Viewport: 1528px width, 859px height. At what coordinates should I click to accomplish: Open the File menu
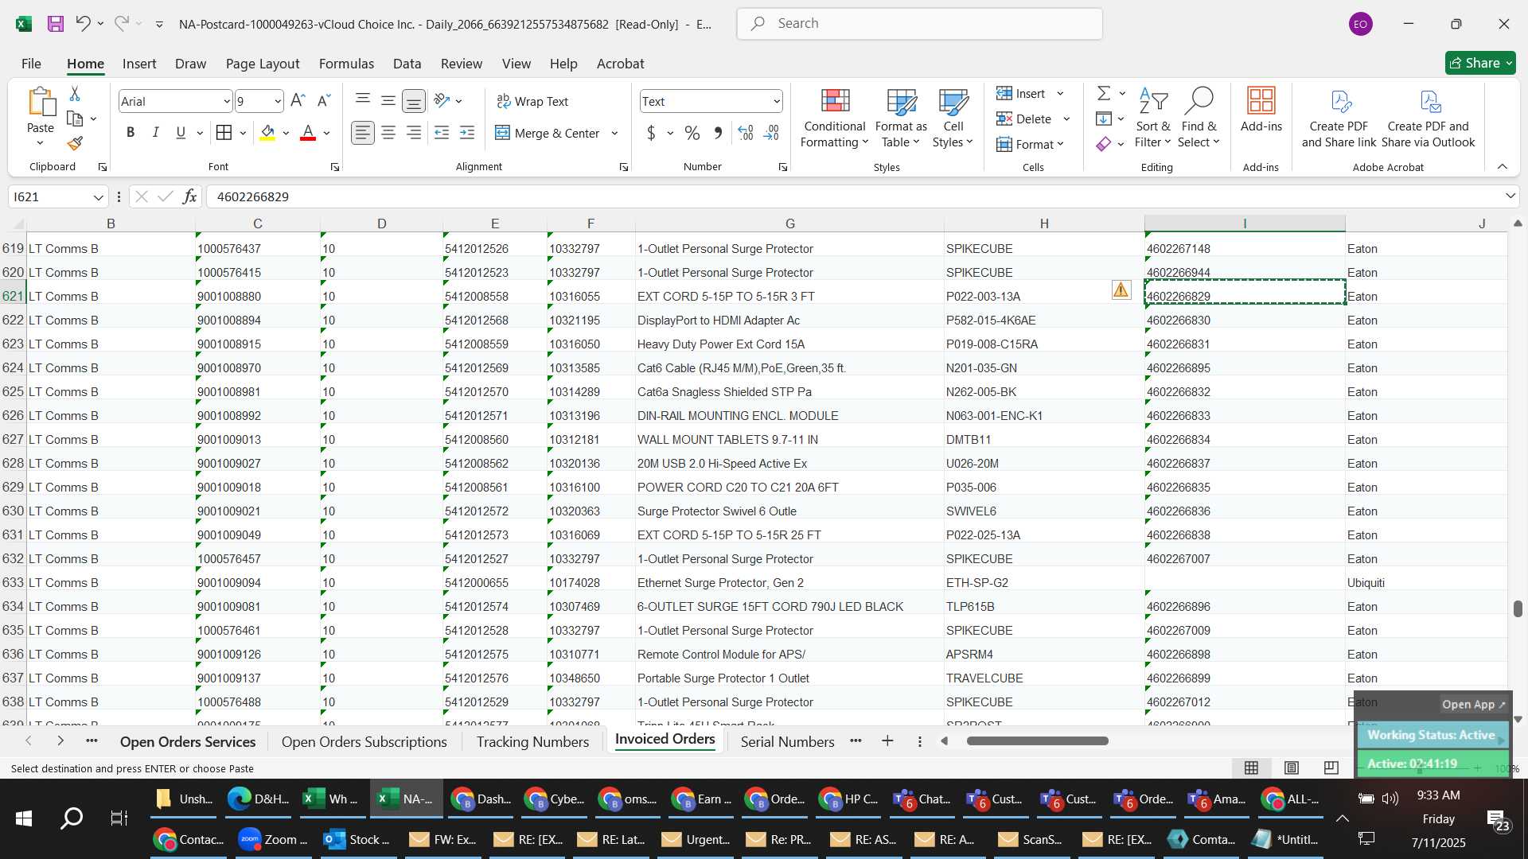[x=31, y=64]
